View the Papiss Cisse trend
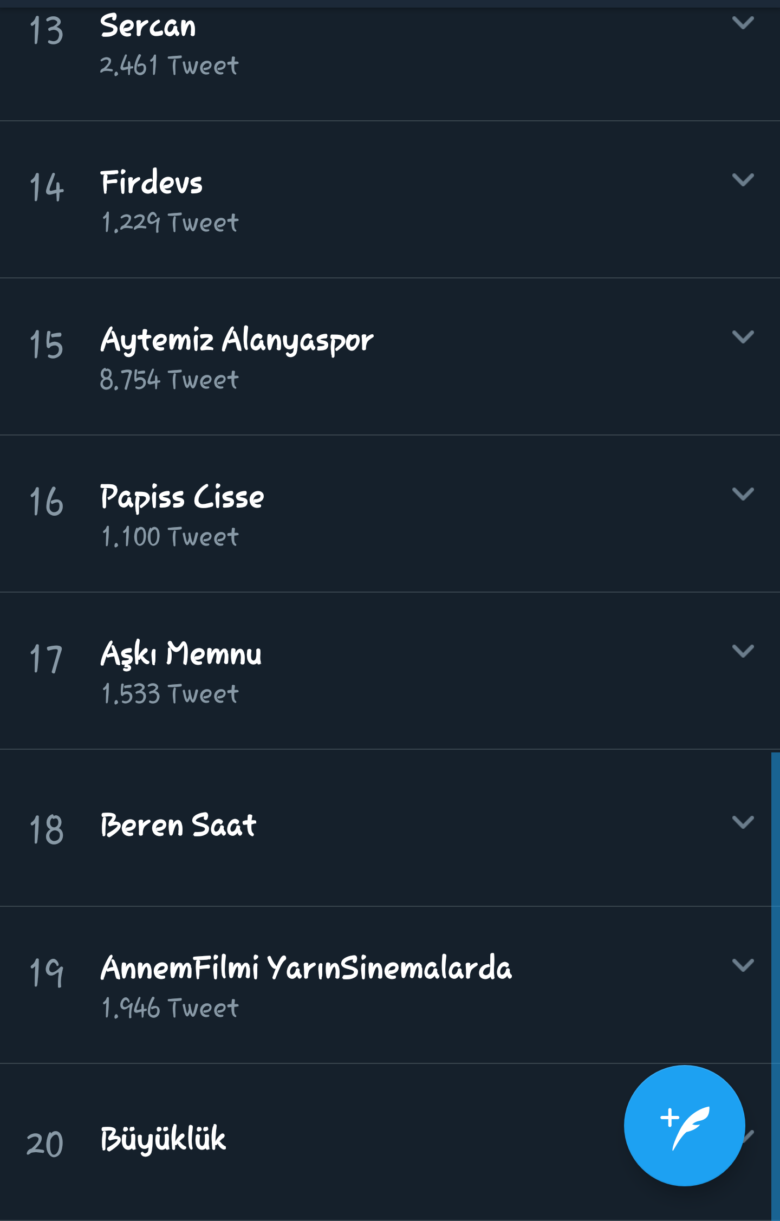The height and width of the screenshot is (1221, 780). click(182, 497)
